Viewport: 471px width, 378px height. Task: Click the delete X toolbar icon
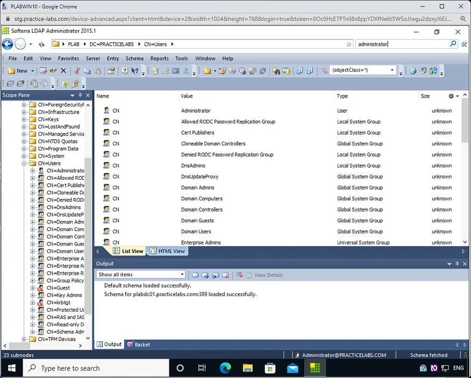[x=64, y=71]
